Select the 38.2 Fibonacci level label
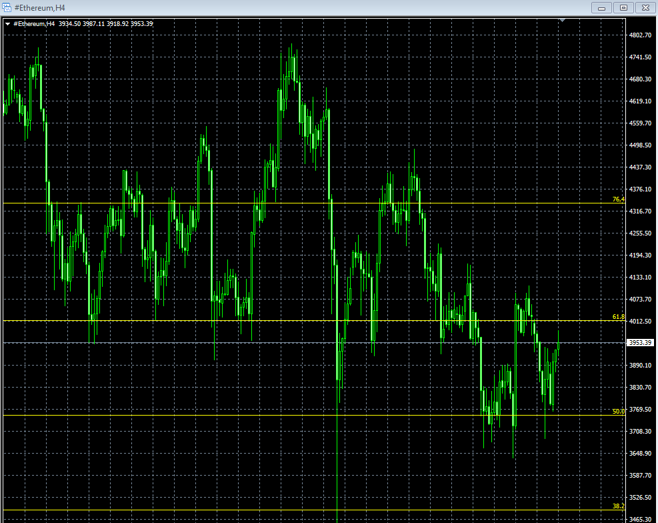The height and width of the screenshot is (523, 658). coord(618,506)
